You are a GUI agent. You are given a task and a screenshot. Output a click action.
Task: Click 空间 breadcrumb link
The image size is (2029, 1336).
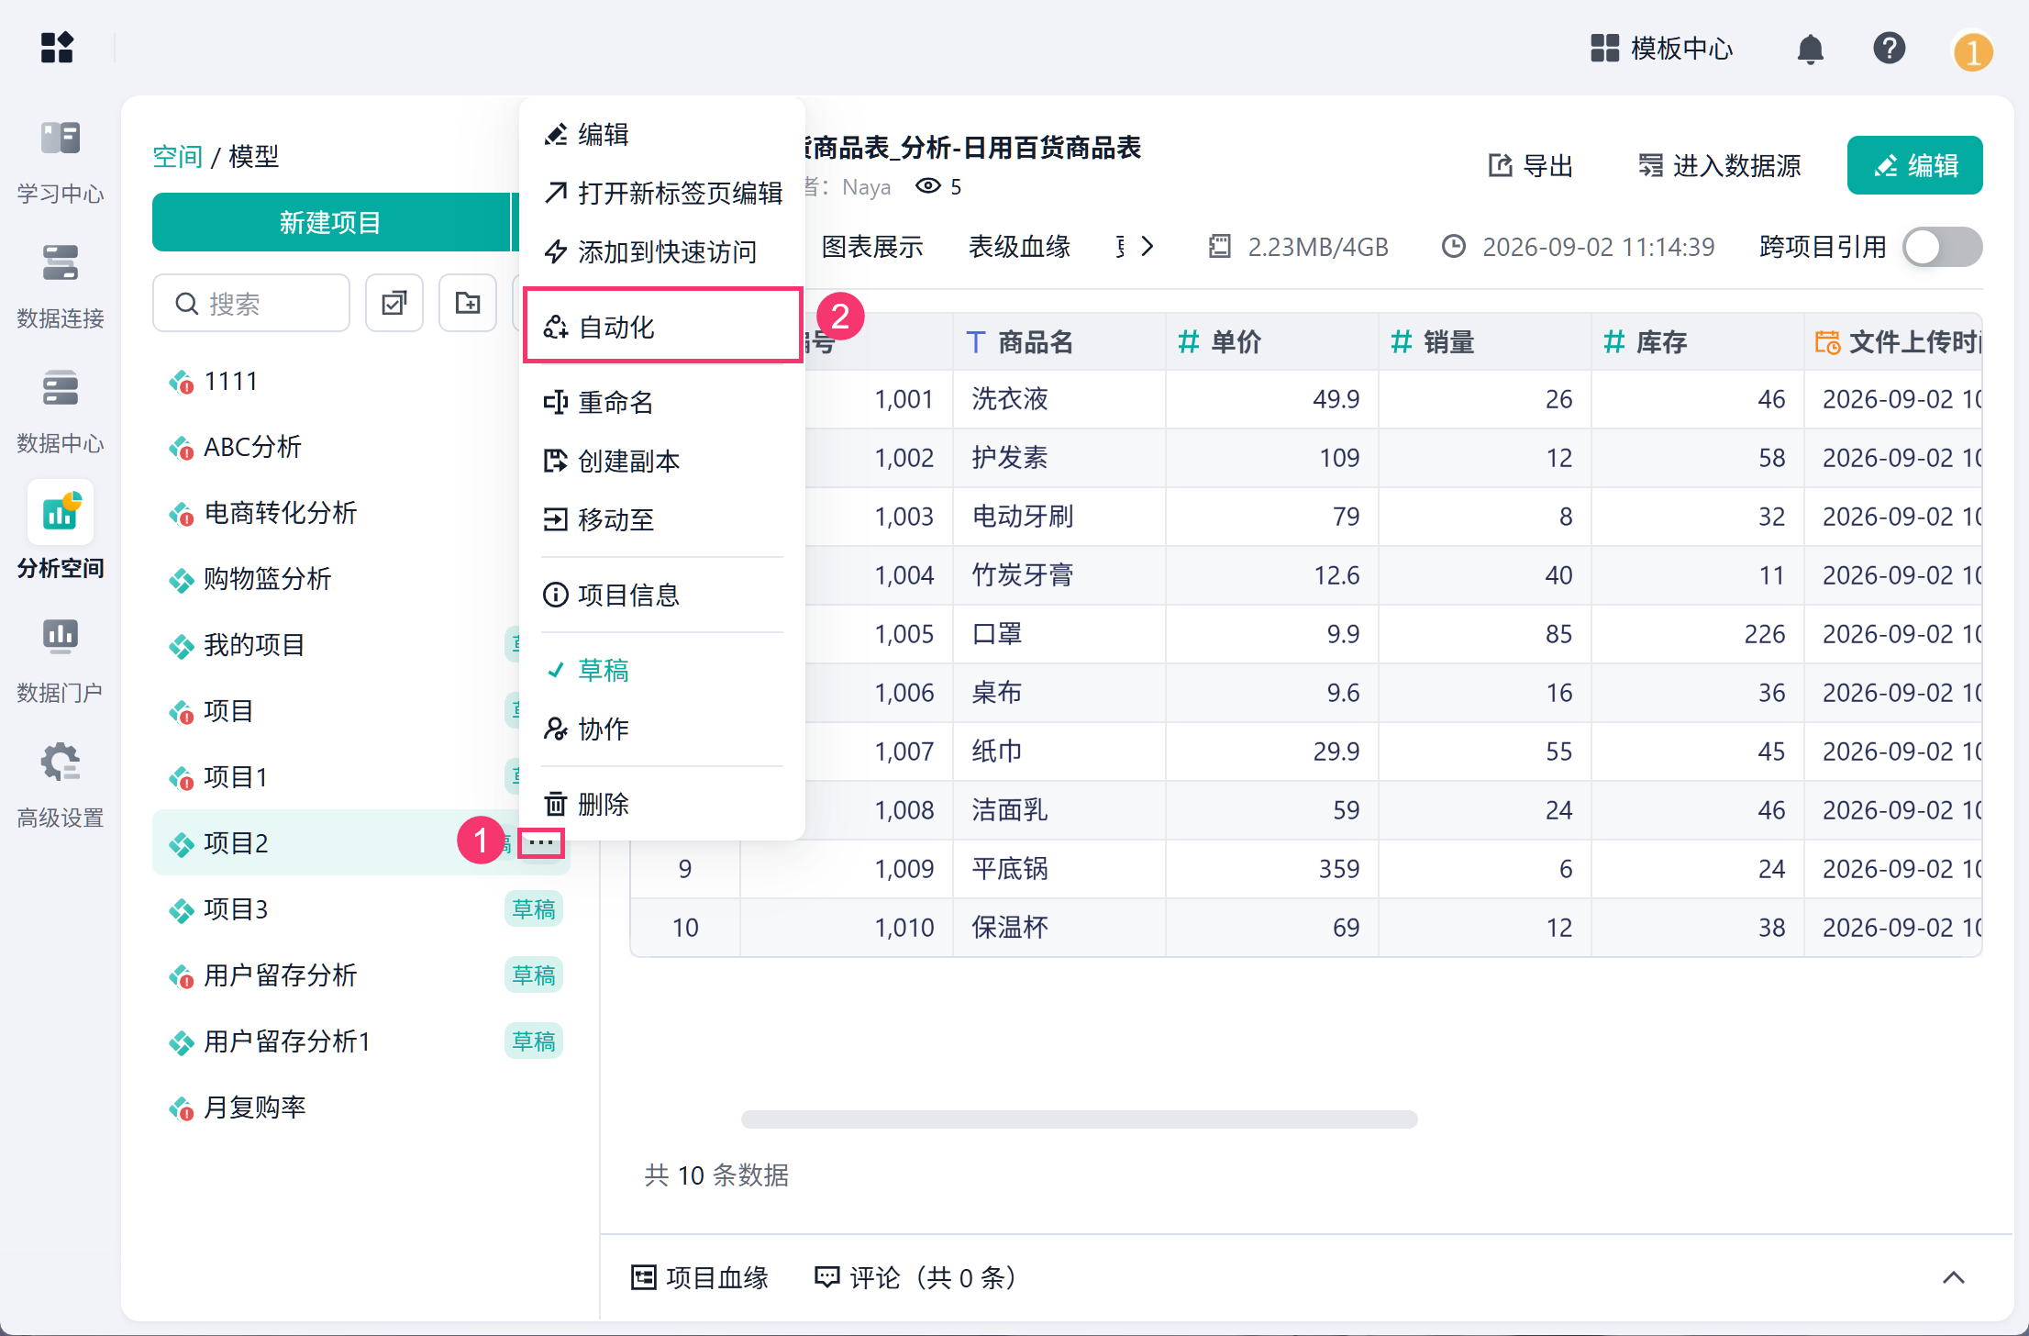[x=177, y=157]
